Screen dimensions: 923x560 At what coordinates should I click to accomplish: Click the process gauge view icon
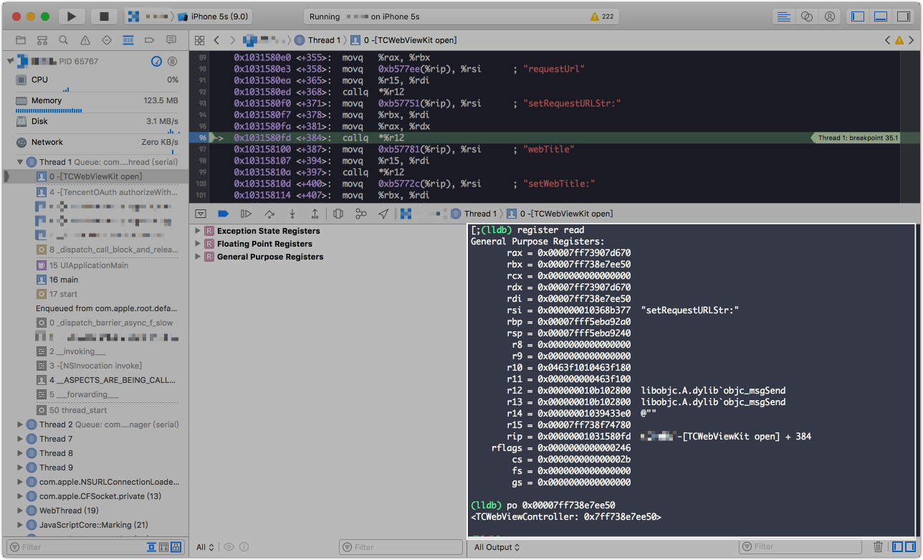pos(157,62)
